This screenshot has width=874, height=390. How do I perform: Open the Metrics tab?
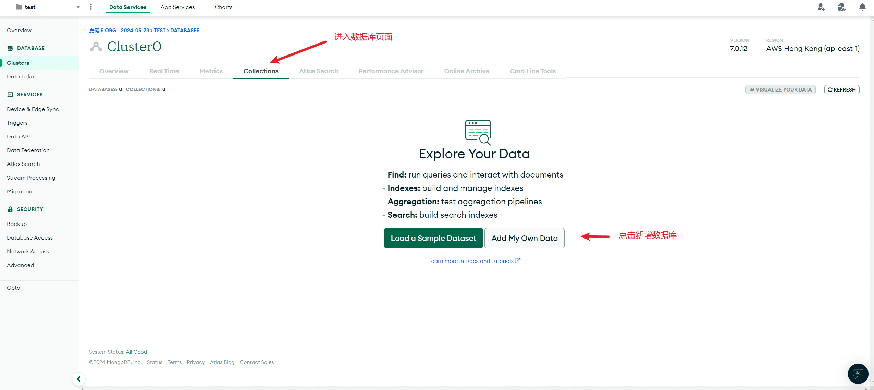211,71
